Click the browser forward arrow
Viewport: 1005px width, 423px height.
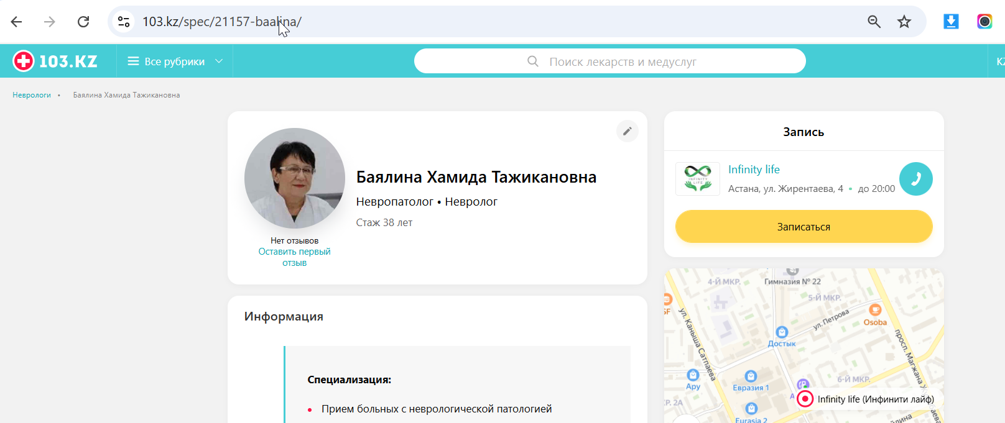click(x=50, y=22)
